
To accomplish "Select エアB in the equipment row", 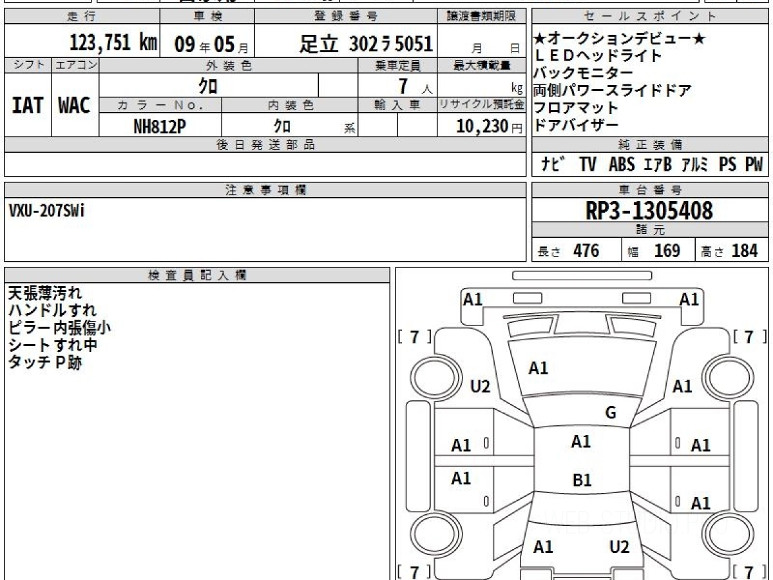I will tap(658, 164).
